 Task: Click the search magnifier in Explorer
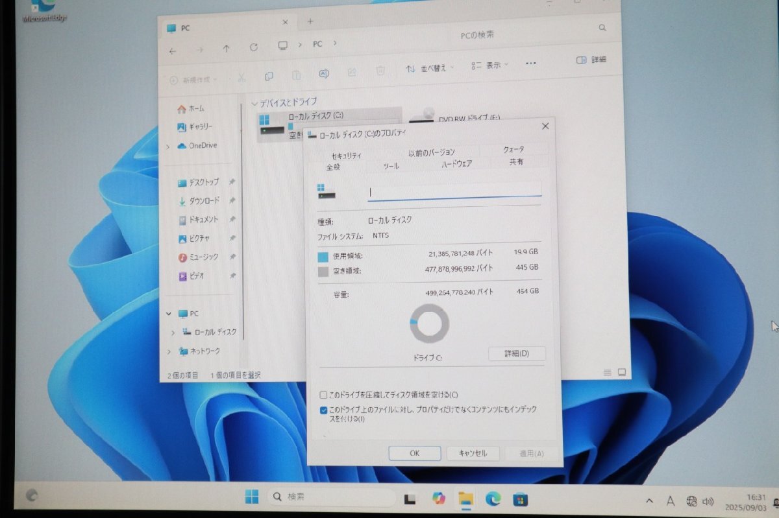coord(602,28)
